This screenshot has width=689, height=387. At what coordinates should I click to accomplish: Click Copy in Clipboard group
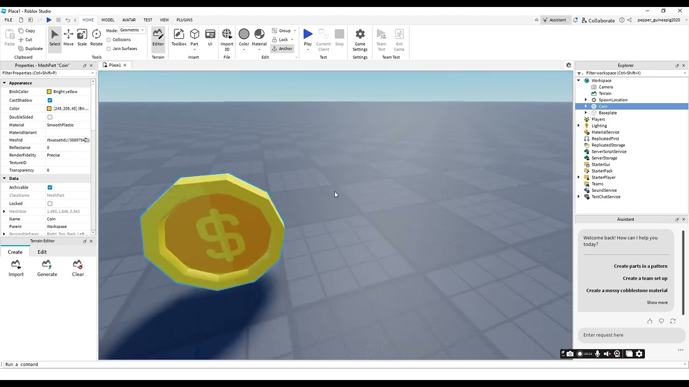26,31
